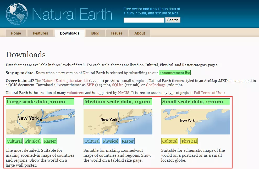Click the "Suitable for making zoomed-out" description
259x169 pixels.
pos(117,155)
